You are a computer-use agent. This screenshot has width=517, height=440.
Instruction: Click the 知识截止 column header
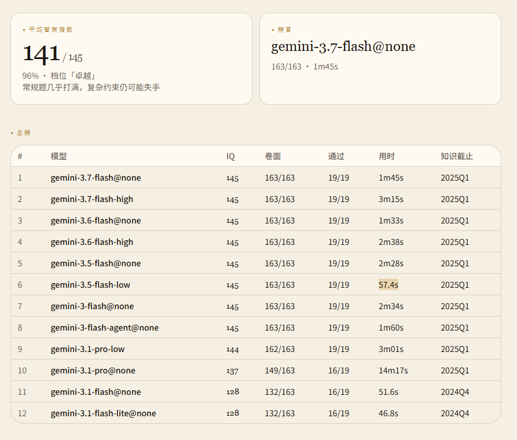point(457,156)
